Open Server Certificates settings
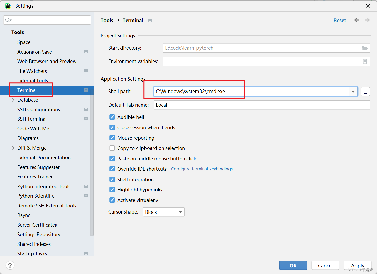 point(37,225)
